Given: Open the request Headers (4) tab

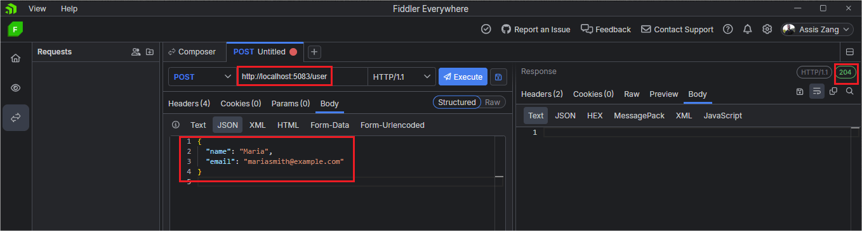Looking at the screenshot, I should click(189, 103).
